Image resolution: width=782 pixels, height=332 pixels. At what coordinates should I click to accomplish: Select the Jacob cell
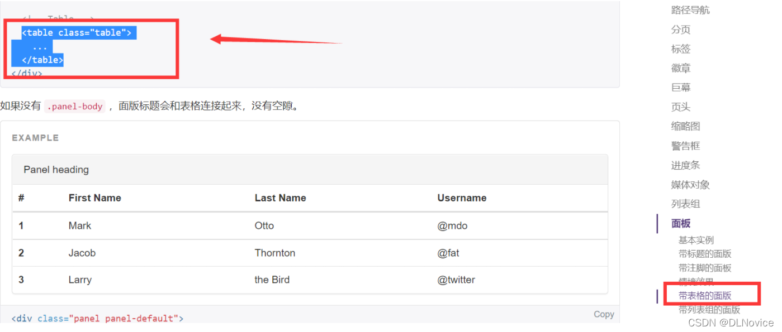[82, 253]
